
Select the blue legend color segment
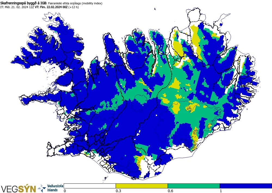[246, 186]
